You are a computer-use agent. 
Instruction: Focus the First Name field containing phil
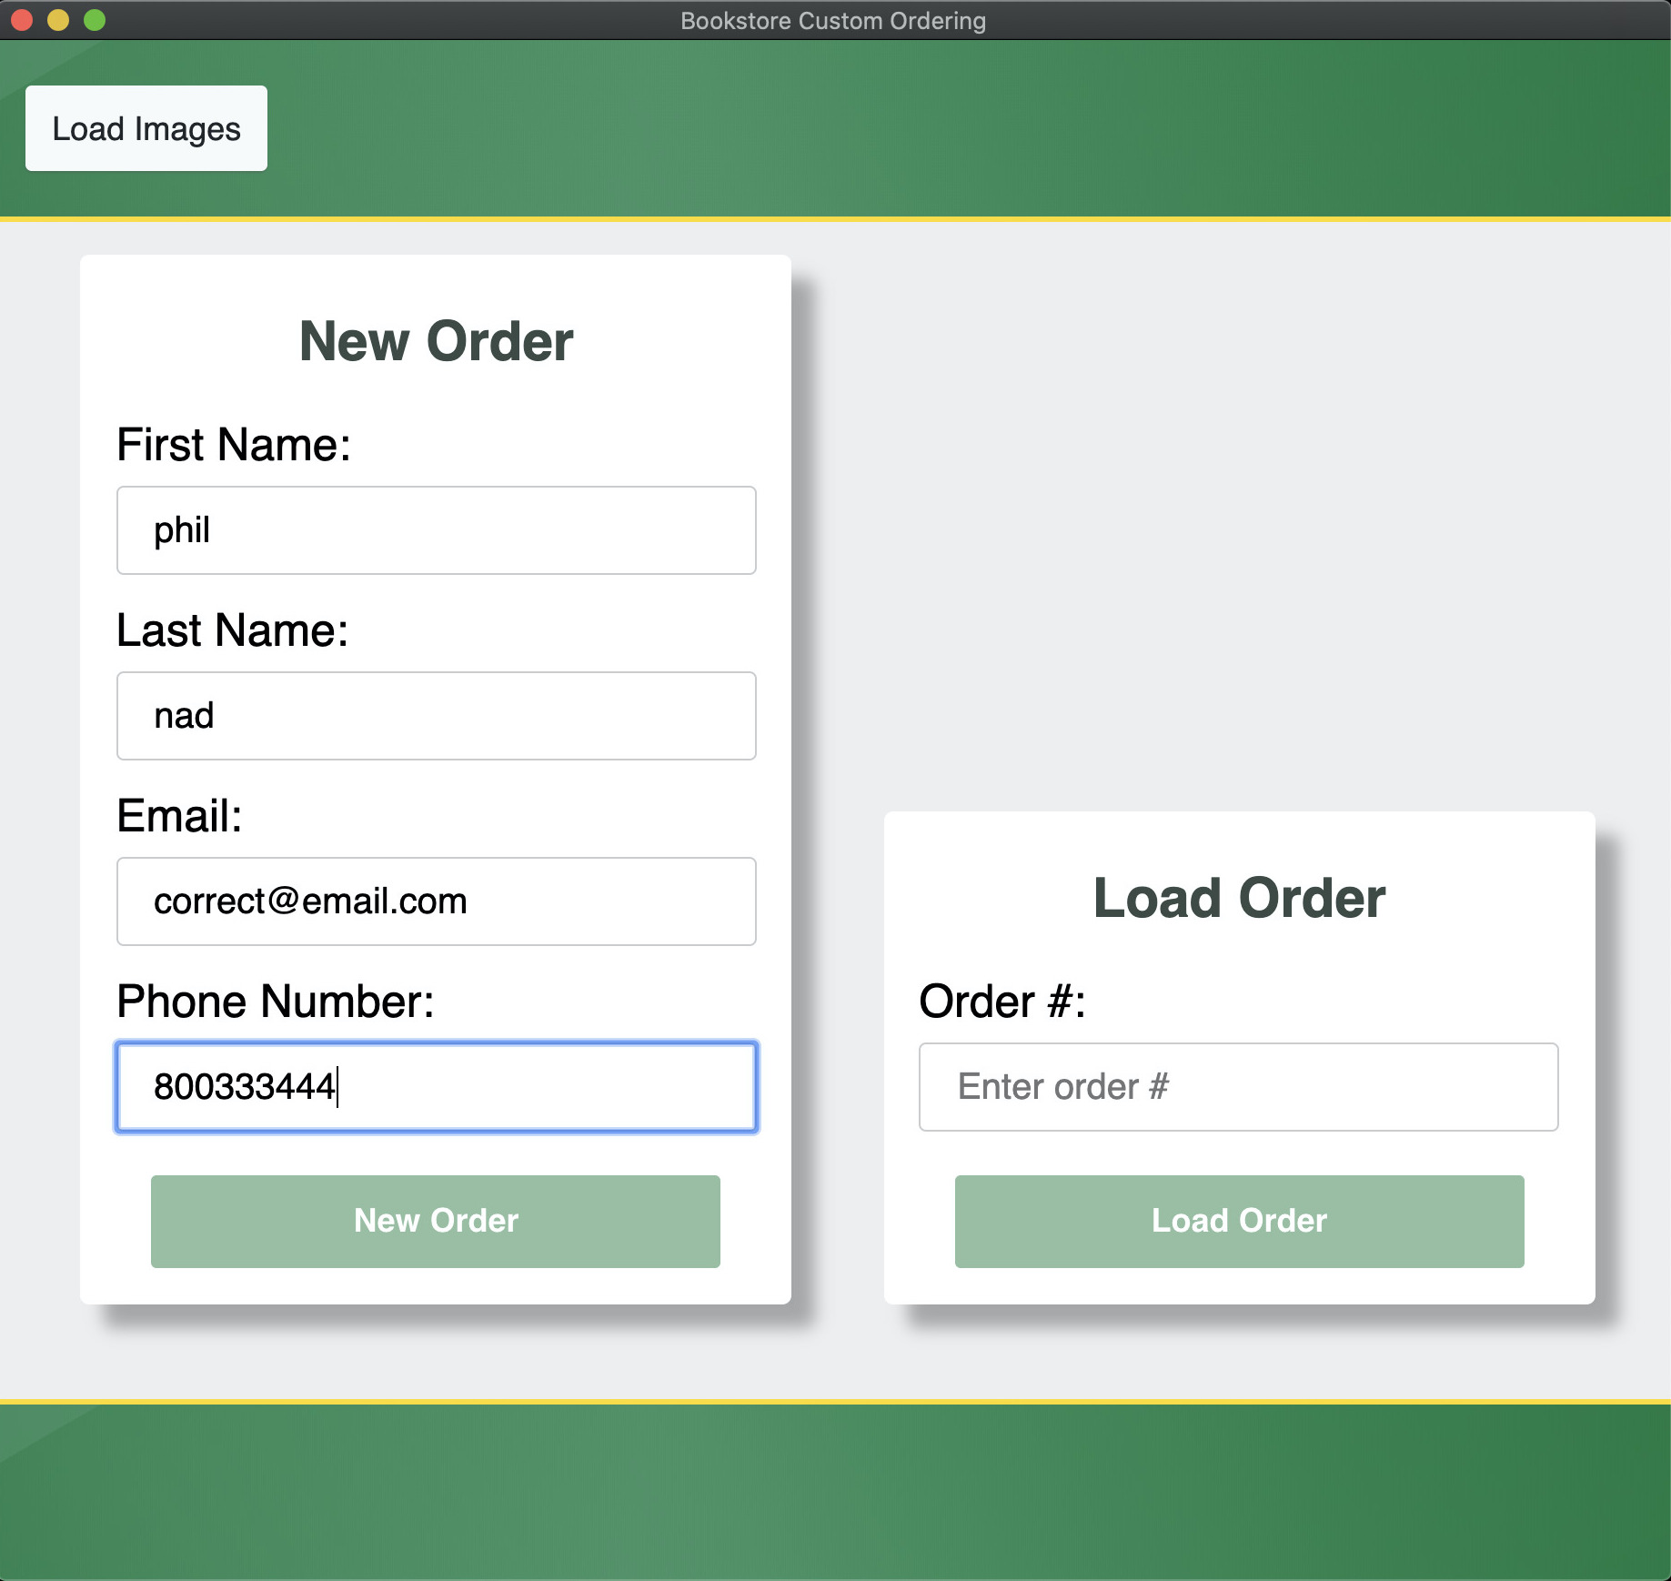[436, 530]
